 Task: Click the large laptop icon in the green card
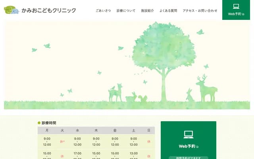pyautogui.click(x=188, y=134)
